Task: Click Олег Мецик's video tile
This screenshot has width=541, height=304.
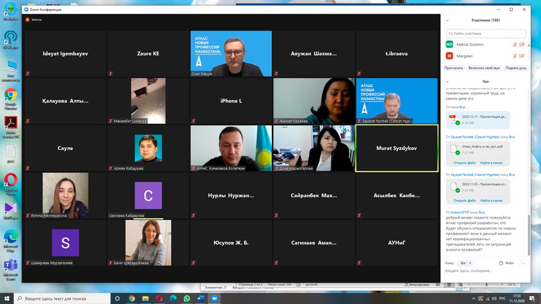Action: tap(231, 53)
